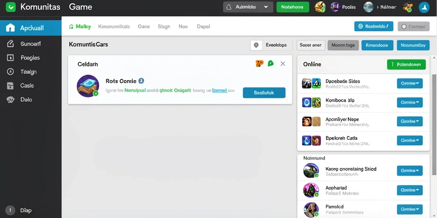
Task: Open the Apowuall home sidebar item
Action: point(31,28)
